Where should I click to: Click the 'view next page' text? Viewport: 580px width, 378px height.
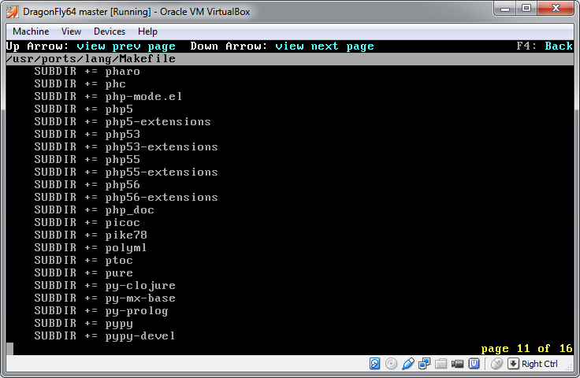click(324, 46)
